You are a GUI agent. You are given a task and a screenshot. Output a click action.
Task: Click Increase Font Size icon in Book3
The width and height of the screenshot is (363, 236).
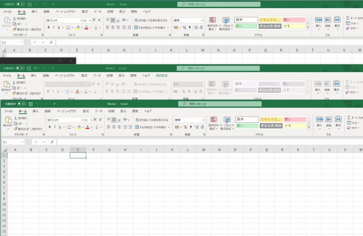(95, 120)
